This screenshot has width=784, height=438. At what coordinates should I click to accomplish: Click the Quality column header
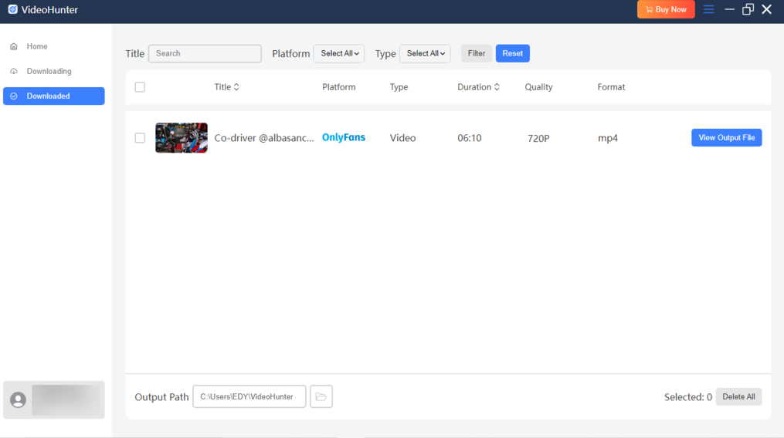click(538, 87)
